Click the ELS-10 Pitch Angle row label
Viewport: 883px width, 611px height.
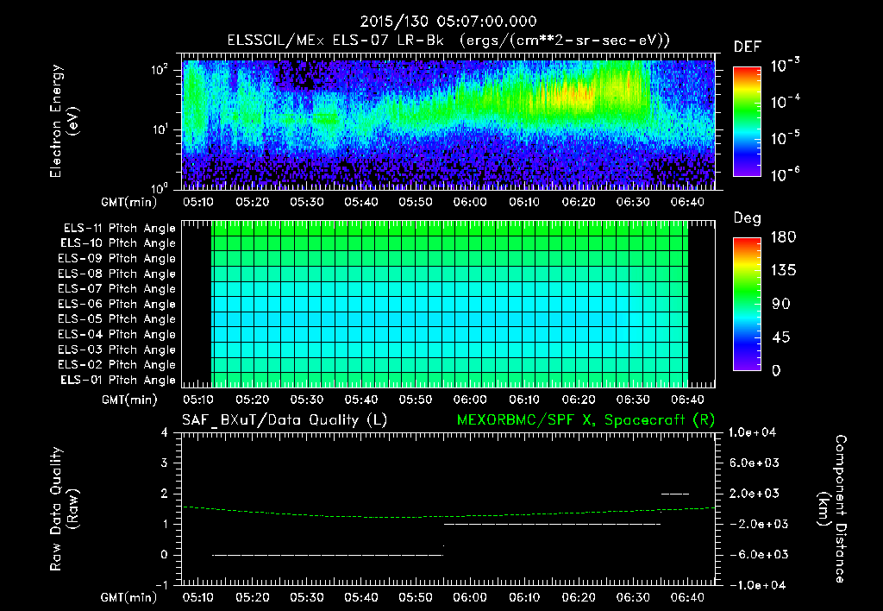pyautogui.click(x=117, y=243)
